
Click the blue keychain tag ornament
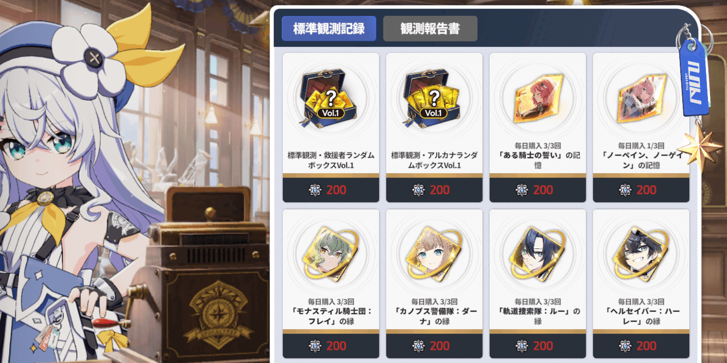point(694,78)
